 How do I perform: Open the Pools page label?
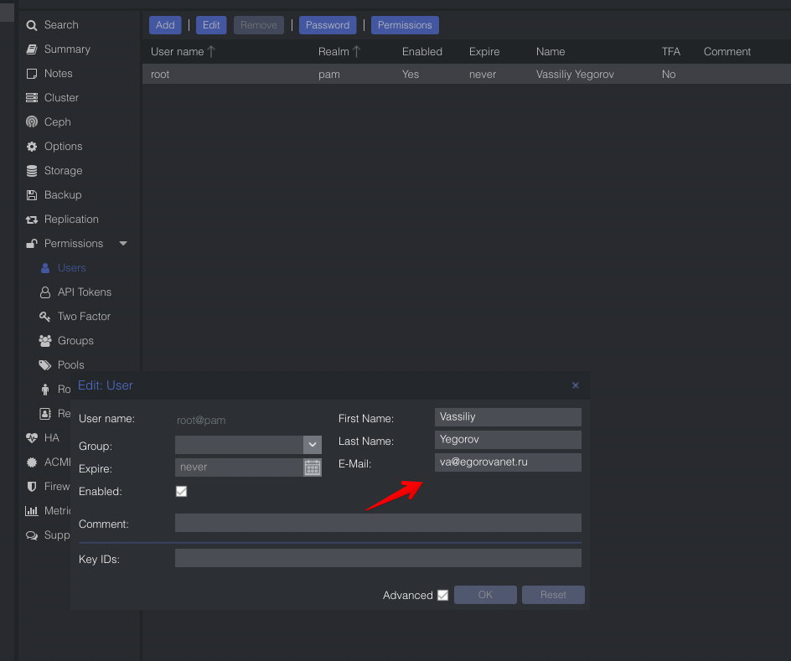tap(70, 364)
